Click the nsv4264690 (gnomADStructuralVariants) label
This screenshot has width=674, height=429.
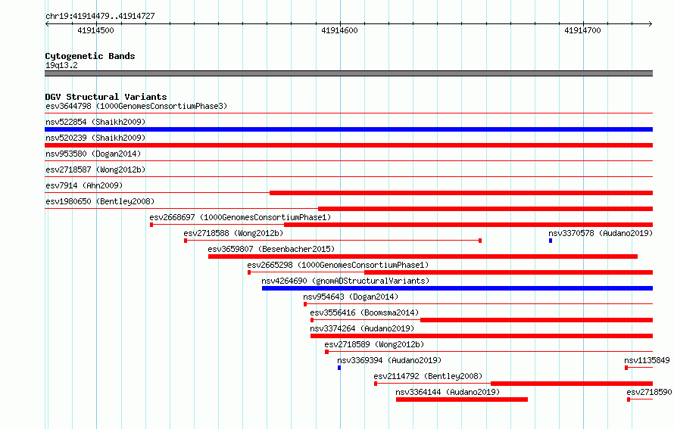[345, 281]
